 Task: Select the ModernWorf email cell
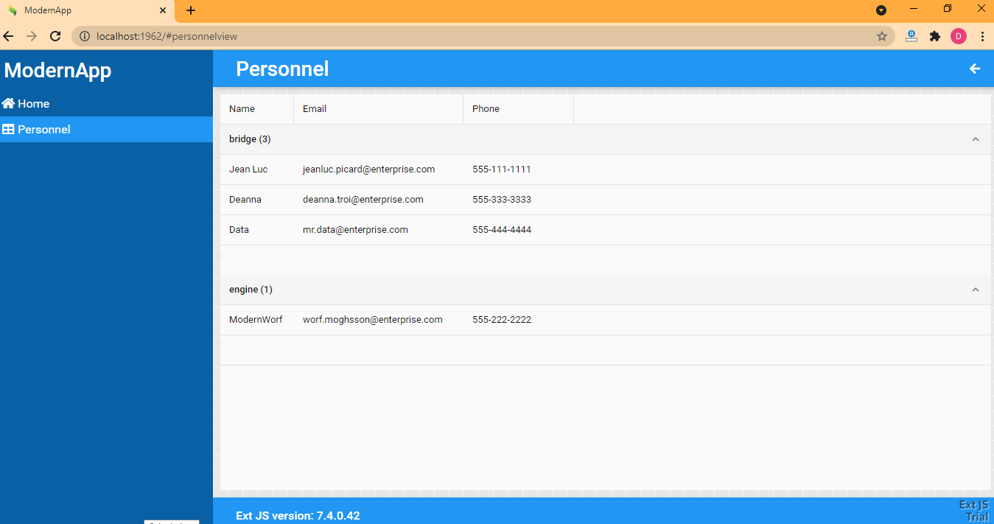click(372, 320)
